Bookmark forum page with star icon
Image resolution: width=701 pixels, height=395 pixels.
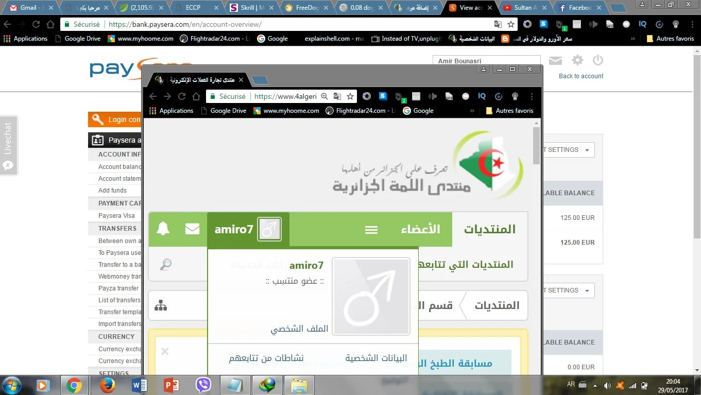point(350,96)
